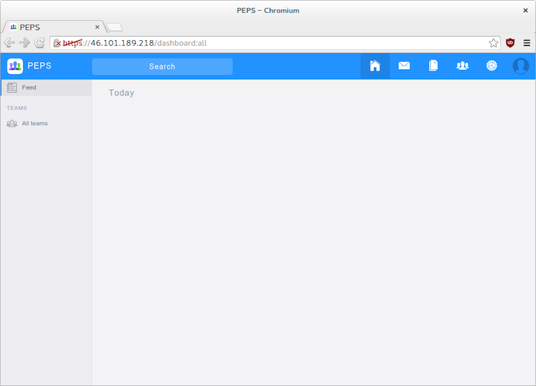Click the All teams group icon
The width and height of the screenshot is (536, 386).
click(x=12, y=123)
